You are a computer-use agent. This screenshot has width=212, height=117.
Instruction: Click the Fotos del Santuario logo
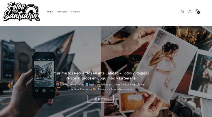21,12
